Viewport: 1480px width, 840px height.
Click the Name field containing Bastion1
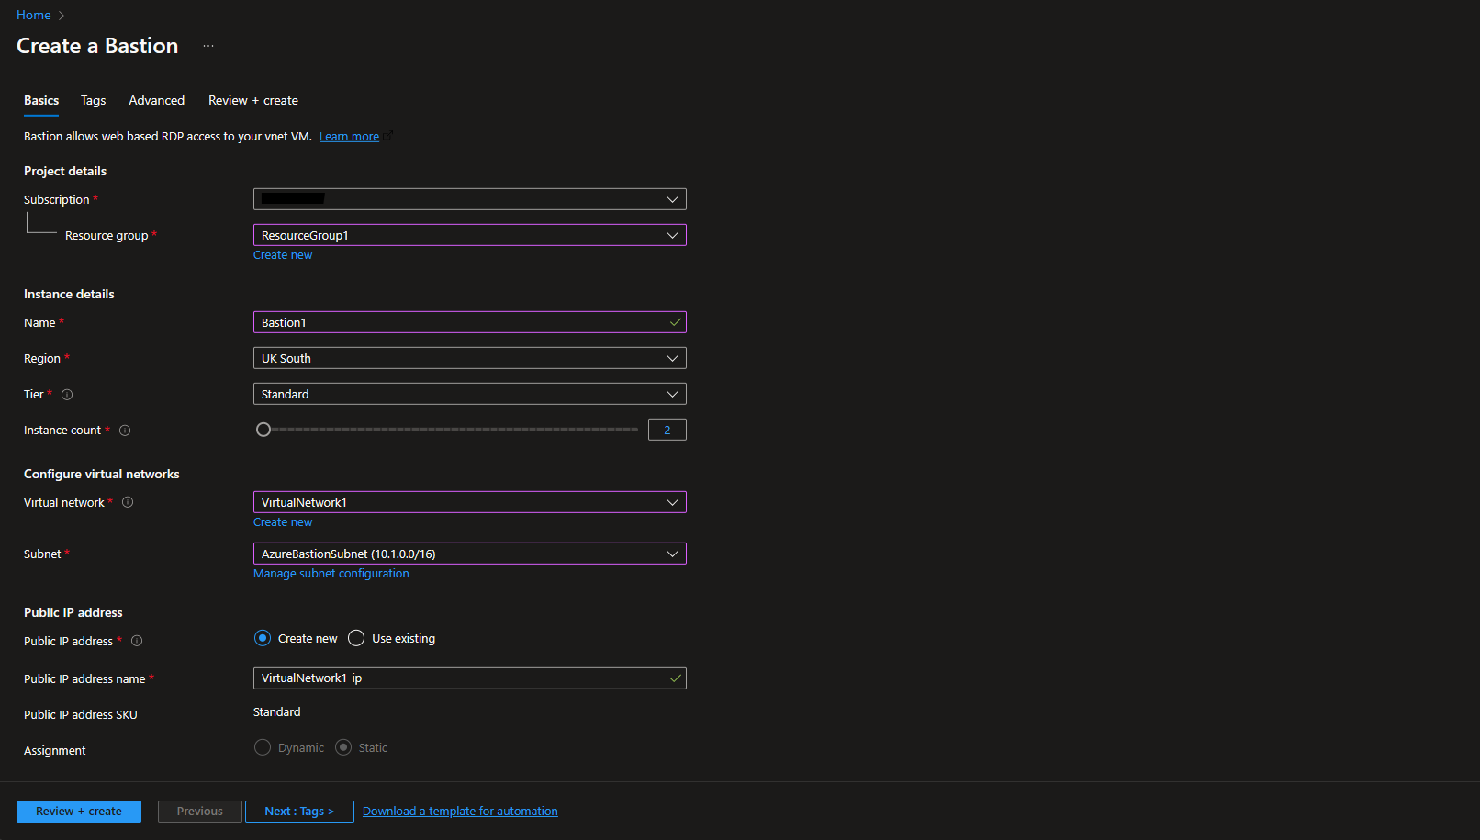469,322
